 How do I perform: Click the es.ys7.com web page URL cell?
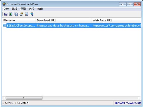[117, 25]
